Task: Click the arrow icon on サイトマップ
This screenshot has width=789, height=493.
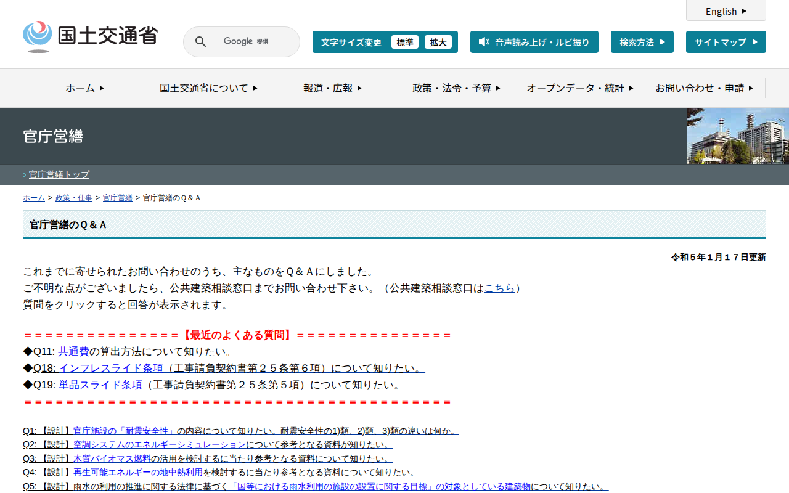Action: tap(754, 42)
